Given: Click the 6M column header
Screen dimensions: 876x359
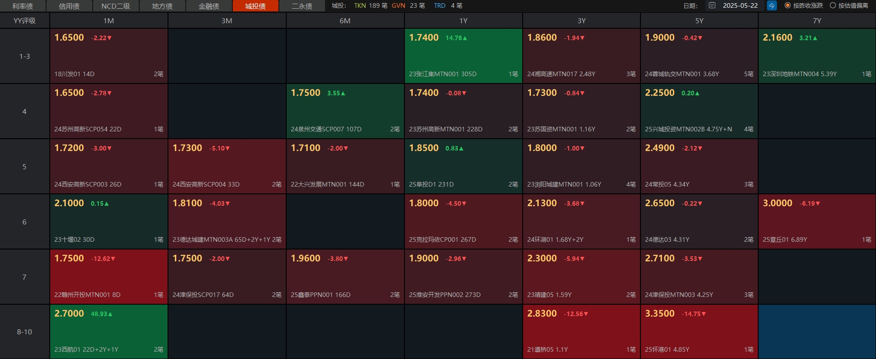Looking at the screenshot, I should pyautogui.click(x=345, y=21).
